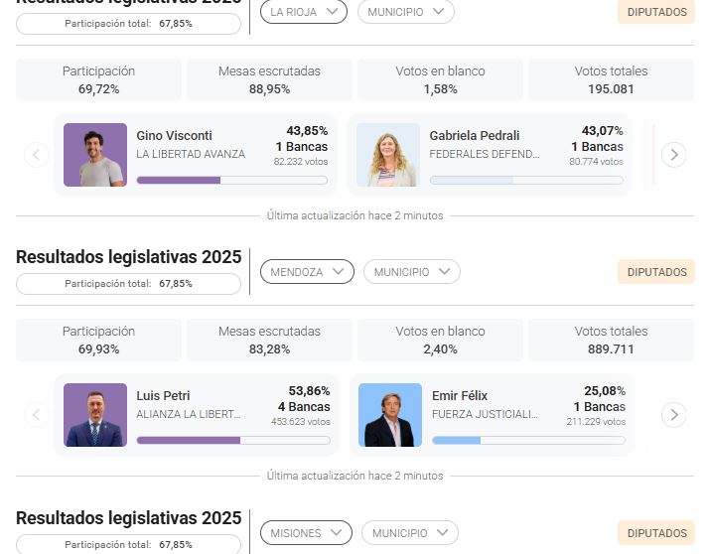Open the LA RIOJA province dropdown
This screenshot has height=554, width=708.
click(x=304, y=12)
